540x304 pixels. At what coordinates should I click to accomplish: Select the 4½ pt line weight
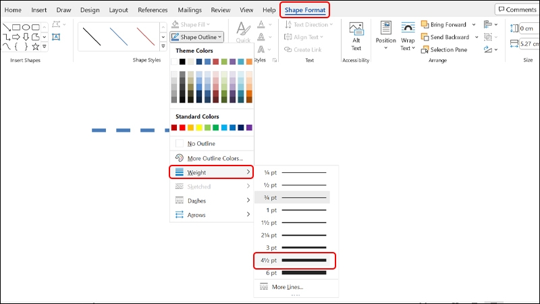point(294,260)
